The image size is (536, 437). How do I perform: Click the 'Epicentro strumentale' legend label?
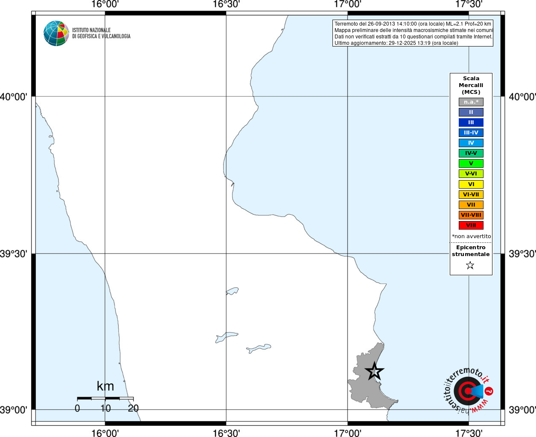tap(471, 251)
